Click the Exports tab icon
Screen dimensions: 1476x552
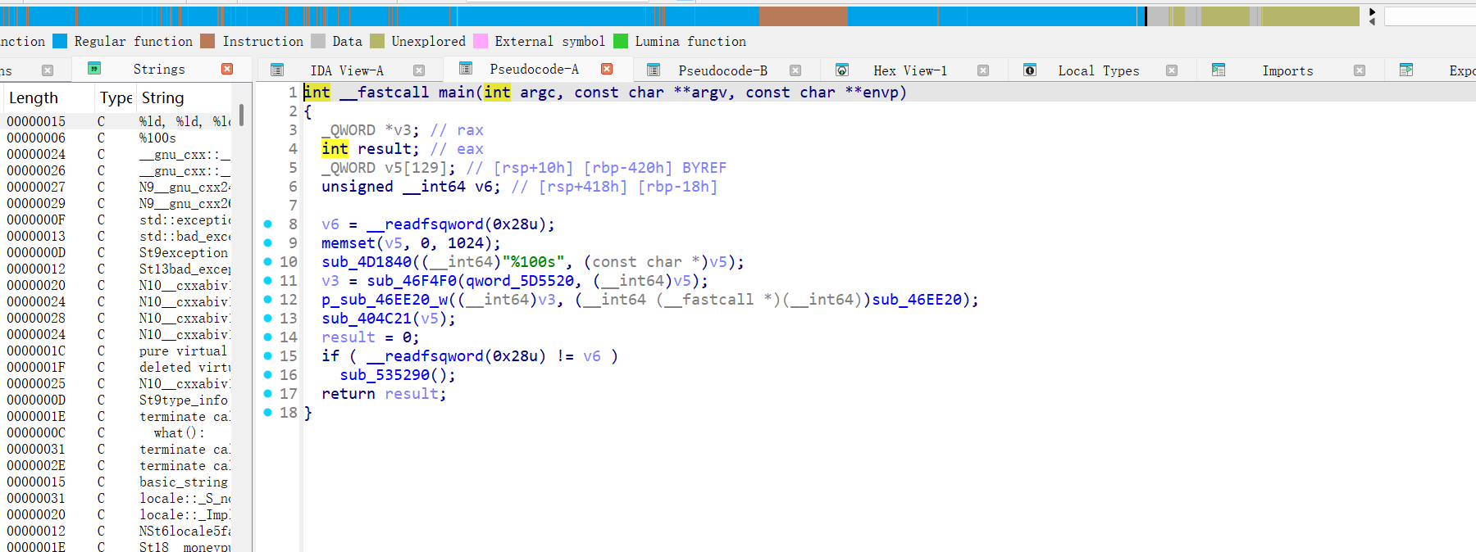pos(1406,70)
